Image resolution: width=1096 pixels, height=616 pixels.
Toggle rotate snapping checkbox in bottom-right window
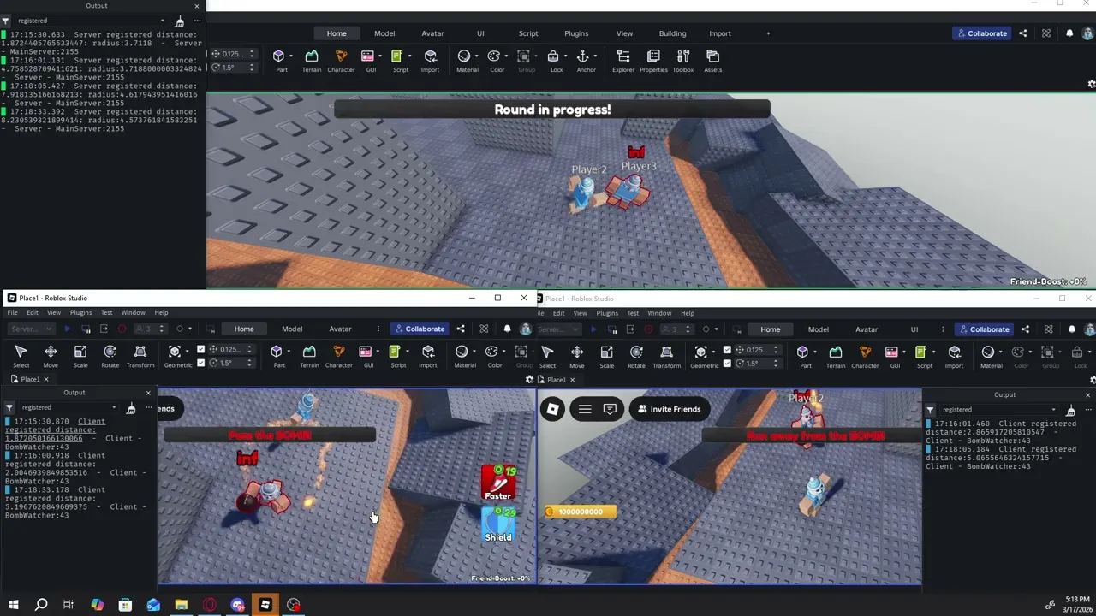pyautogui.click(x=728, y=363)
